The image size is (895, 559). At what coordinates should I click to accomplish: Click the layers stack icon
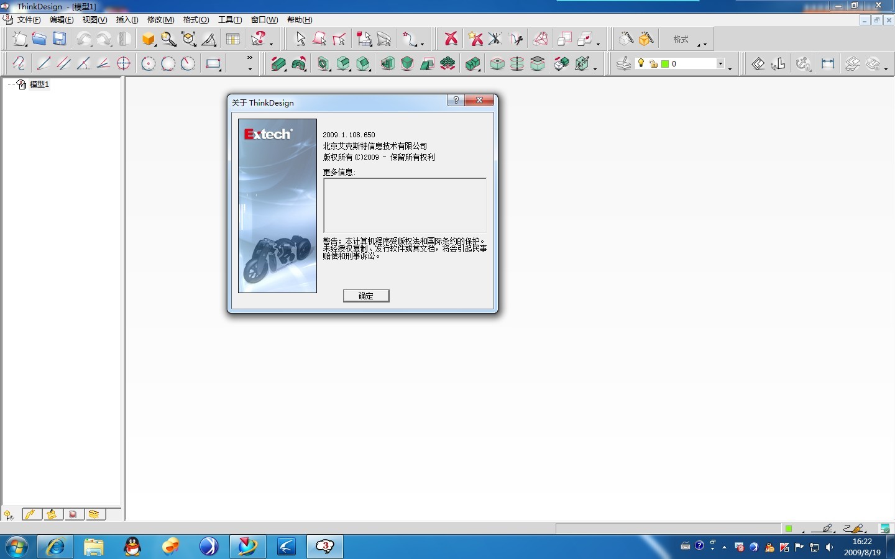tap(623, 63)
